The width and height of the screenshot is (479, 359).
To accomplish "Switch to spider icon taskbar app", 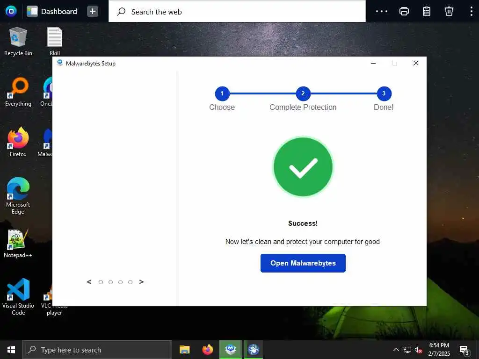I will click(253, 350).
